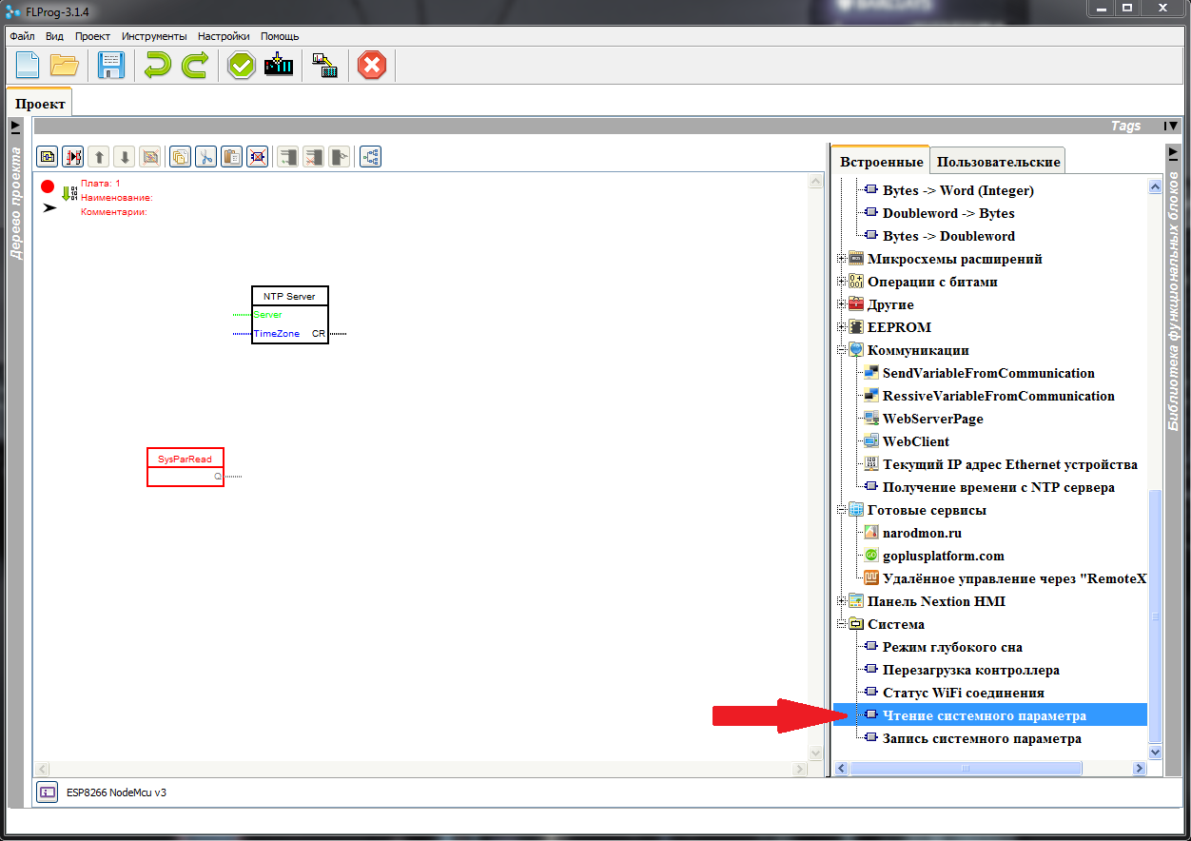
Task: Delete selected block with red-cross block icon
Action: point(257,157)
